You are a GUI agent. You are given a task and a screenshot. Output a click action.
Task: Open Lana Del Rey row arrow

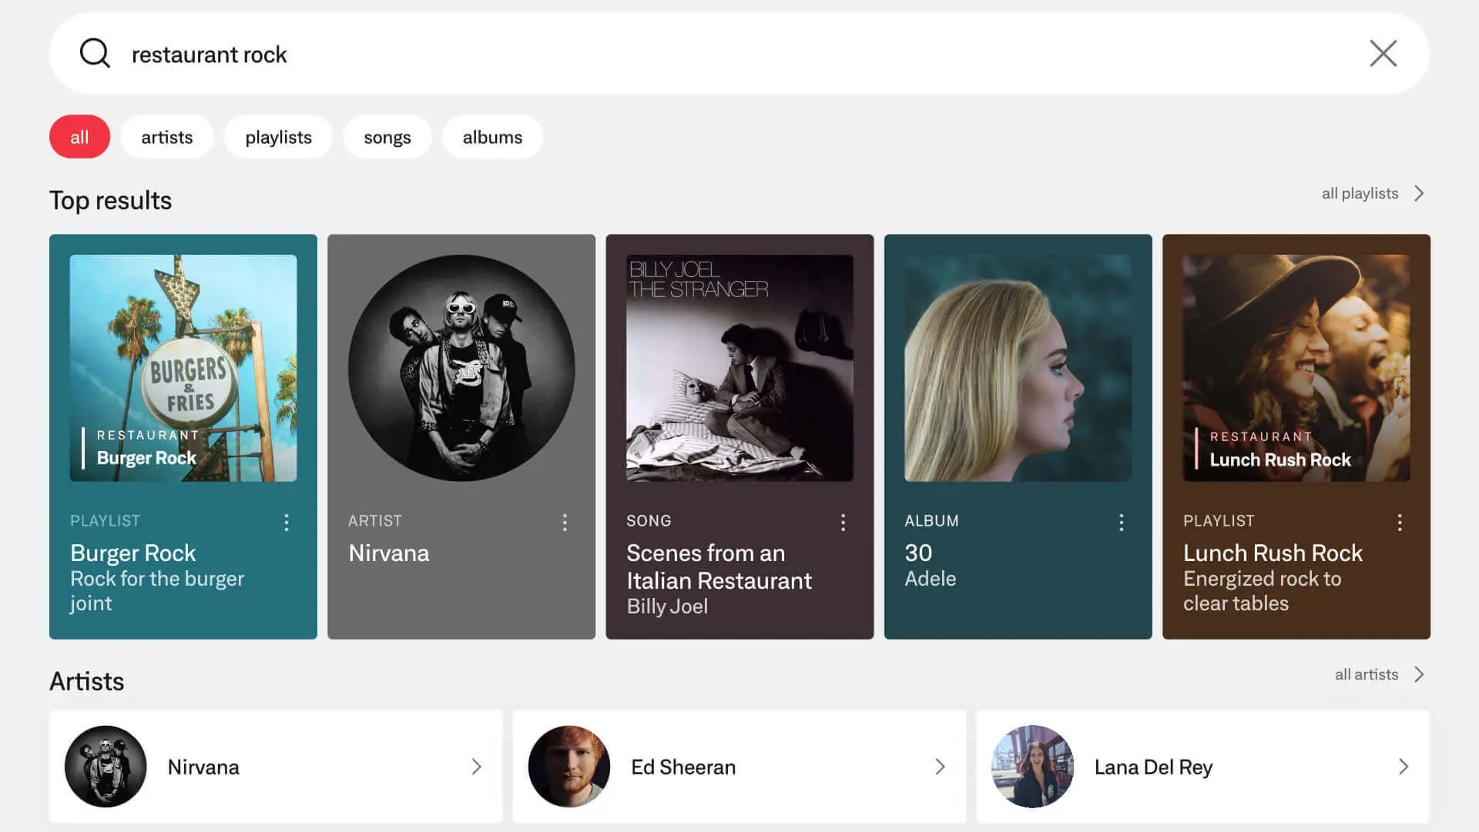(1403, 767)
